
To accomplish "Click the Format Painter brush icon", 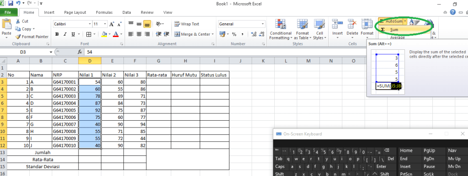I will pyautogui.click(x=18, y=37).
